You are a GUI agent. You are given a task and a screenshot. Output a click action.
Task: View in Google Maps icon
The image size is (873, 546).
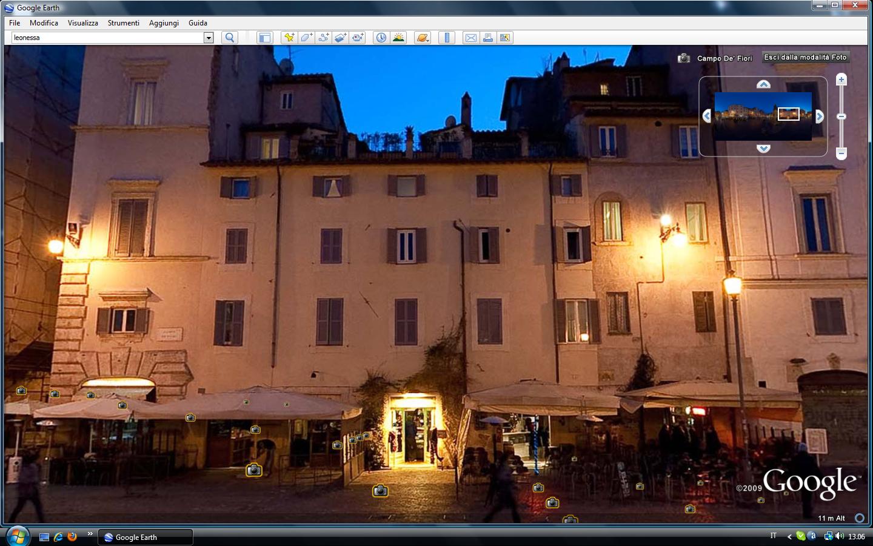[504, 38]
